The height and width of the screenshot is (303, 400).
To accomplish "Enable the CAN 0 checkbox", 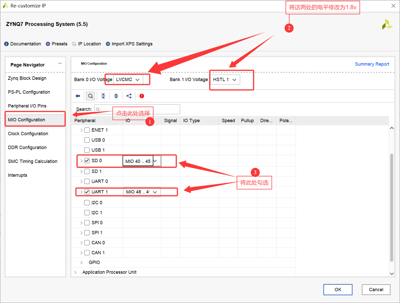I will point(87,243).
